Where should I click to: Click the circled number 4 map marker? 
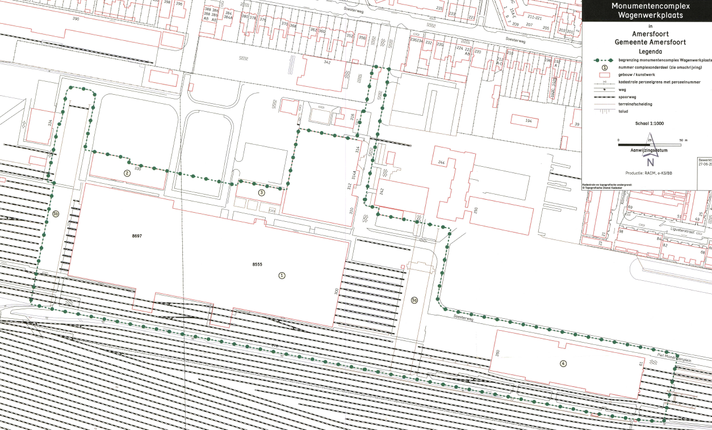click(x=563, y=364)
